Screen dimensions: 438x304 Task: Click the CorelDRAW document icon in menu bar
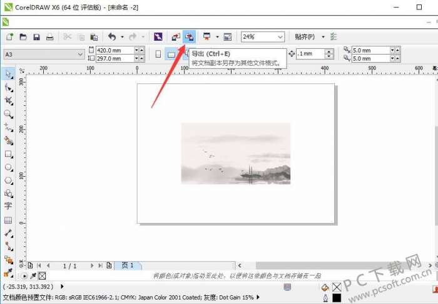6,22
